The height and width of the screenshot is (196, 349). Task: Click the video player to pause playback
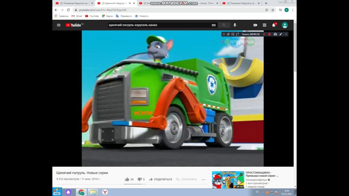click(173, 98)
